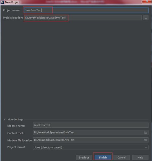Click the Finish button
The width and height of the screenshot is (152, 161).
pyautogui.click(x=103, y=157)
